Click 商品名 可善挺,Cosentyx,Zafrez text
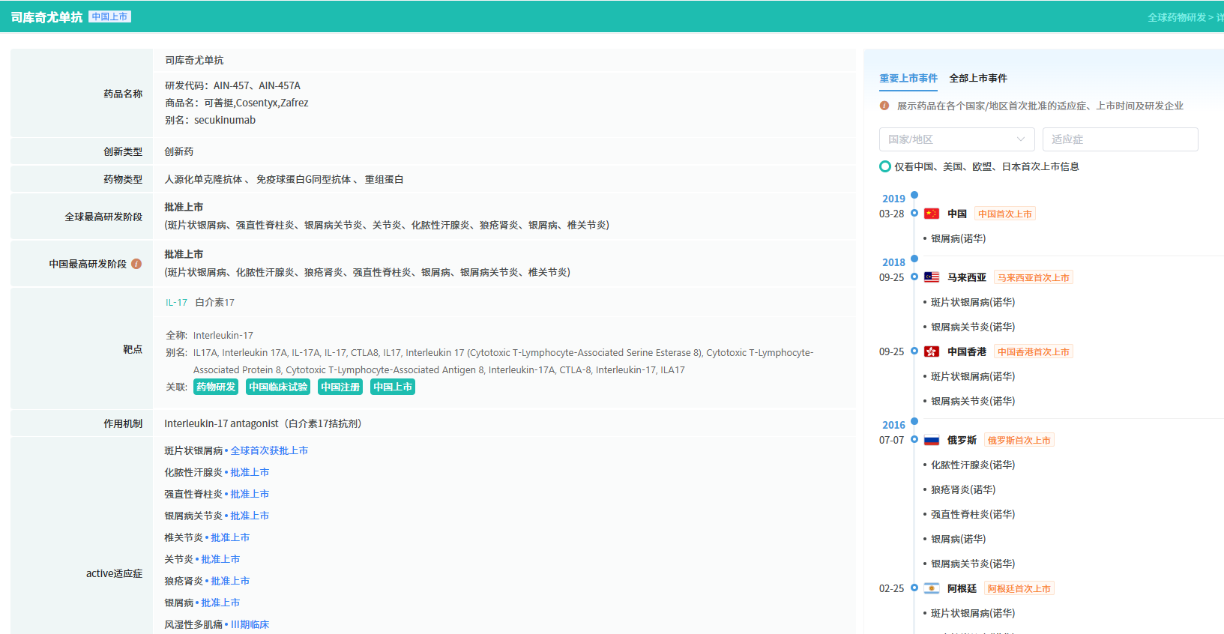Image resolution: width=1224 pixels, height=634 pixels. (237, 103)
